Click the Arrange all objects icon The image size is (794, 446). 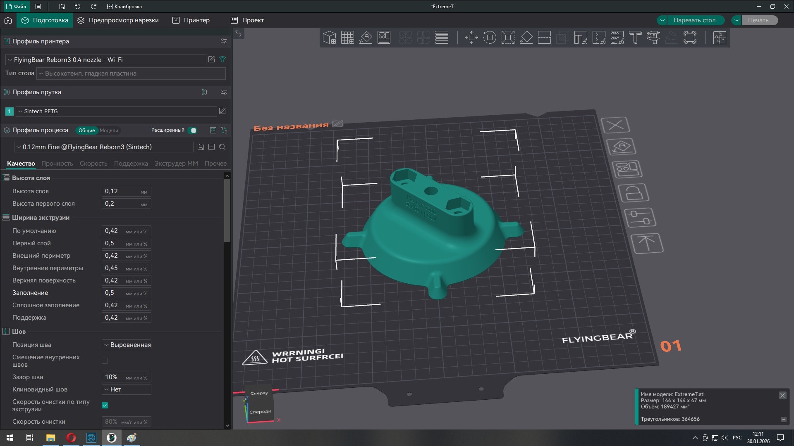tap(384, 38)
